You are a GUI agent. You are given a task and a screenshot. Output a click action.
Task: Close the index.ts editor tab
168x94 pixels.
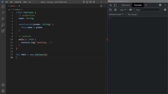coord(19,6)
